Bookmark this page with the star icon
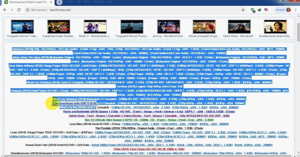The image size is (300, 157). pos(243,10)
